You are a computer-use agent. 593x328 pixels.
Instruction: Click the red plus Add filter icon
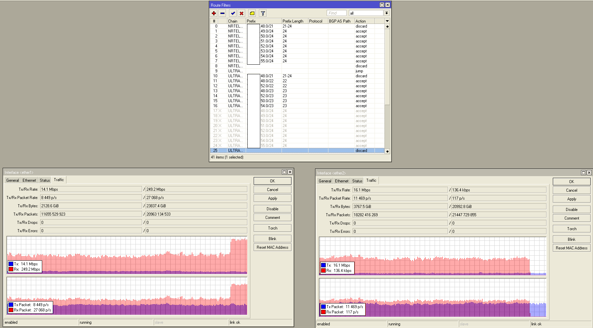pyautogui.click(x=214, y=13)
